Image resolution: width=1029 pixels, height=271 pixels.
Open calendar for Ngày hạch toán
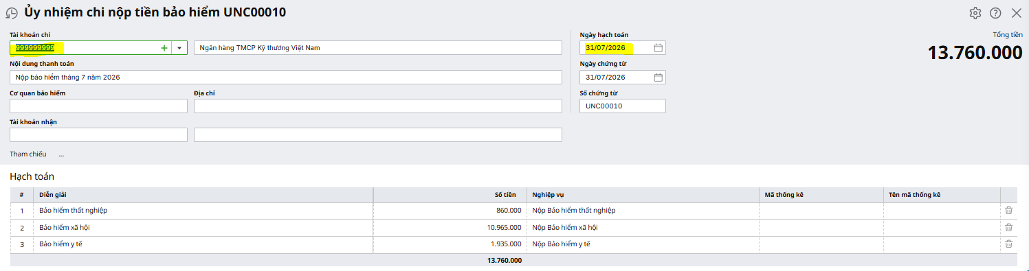point(658,48)
